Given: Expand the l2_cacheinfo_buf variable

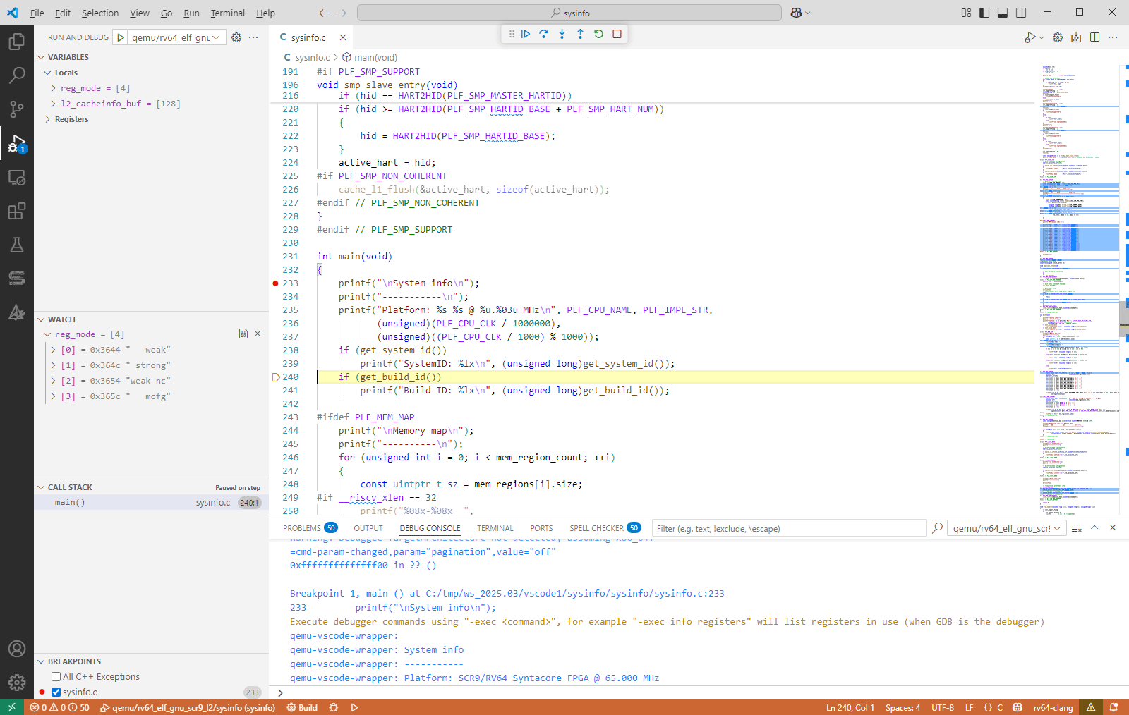Looking at the screenshot, I should click(x=54, y=104).
